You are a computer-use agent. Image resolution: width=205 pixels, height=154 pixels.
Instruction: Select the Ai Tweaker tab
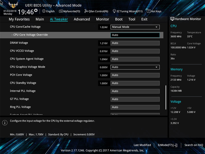coord(59,19)
